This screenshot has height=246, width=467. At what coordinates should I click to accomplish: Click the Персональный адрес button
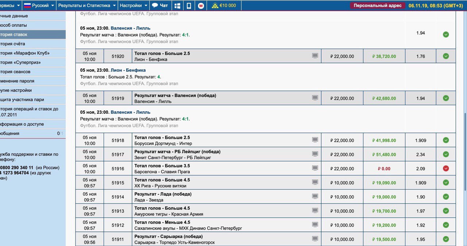coord(377,5)
